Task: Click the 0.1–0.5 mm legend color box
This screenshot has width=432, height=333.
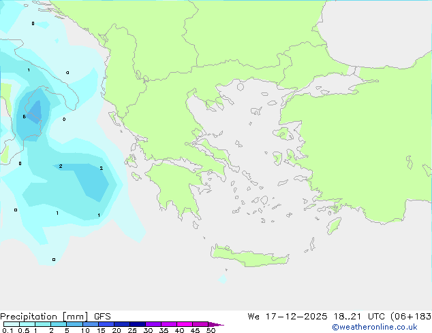Action: point(12,324)
